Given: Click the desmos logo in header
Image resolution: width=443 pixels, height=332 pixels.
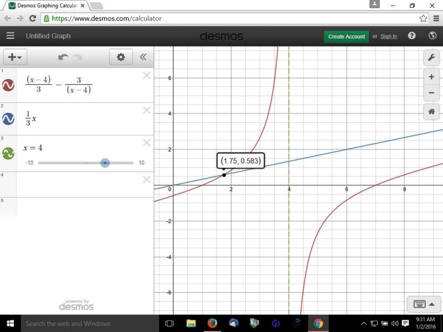Looking at the screenshot, I should coord(221,36).
